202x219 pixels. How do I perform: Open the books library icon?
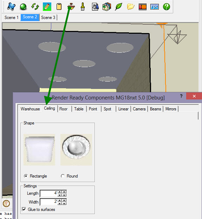[x=107, y=7]
